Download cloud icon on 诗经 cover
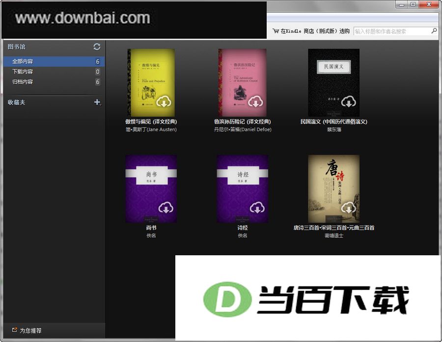The width and height of the screenshot is (442, 342). pyautogui.click(x=257, y=208)
